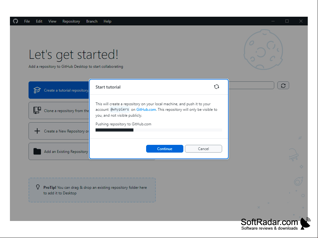The height and width of the screenshot is (238, 318).
Task: Click Clone a repository from the Internet
Action: [x=59, y=110]
